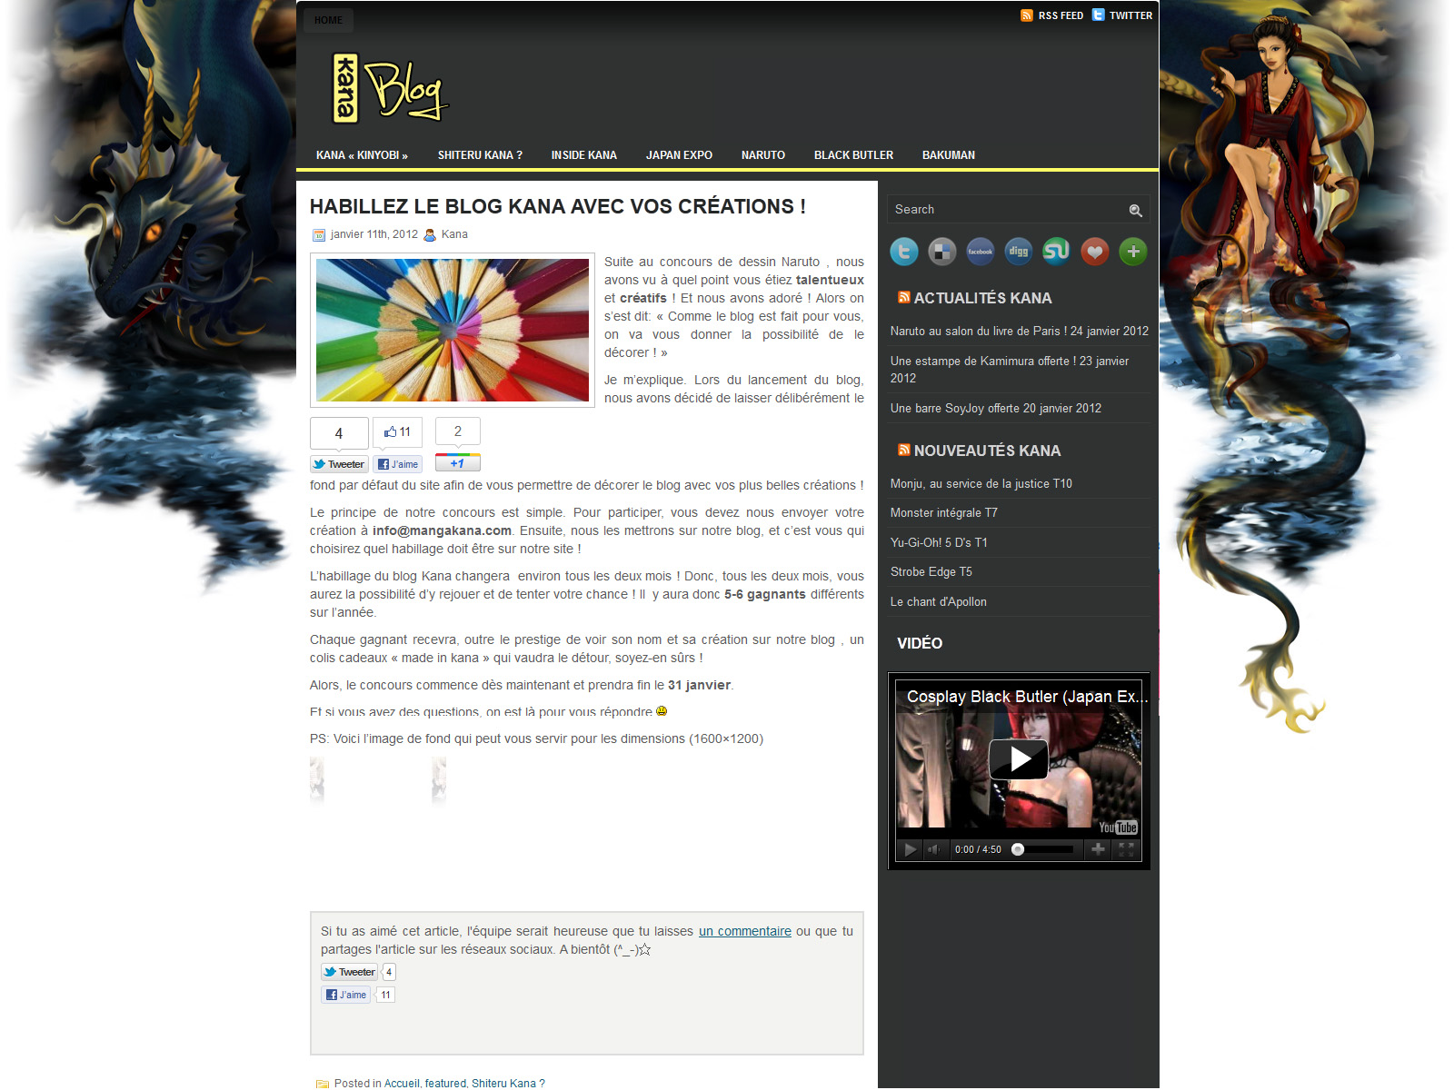Image resolution: width=1454 pixels, height=1090 pixels.
Task: Mute the video with speaker button
Action: pyautogui.click(x=934, y=849)
